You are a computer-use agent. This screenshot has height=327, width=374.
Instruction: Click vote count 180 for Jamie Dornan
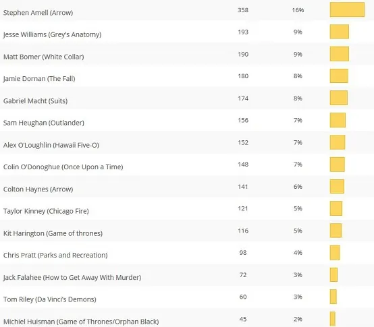click(243, 76)
